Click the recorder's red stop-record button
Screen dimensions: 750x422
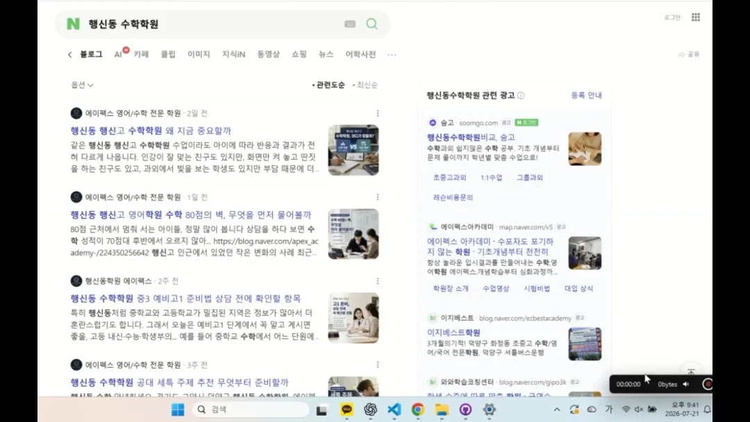708,385
